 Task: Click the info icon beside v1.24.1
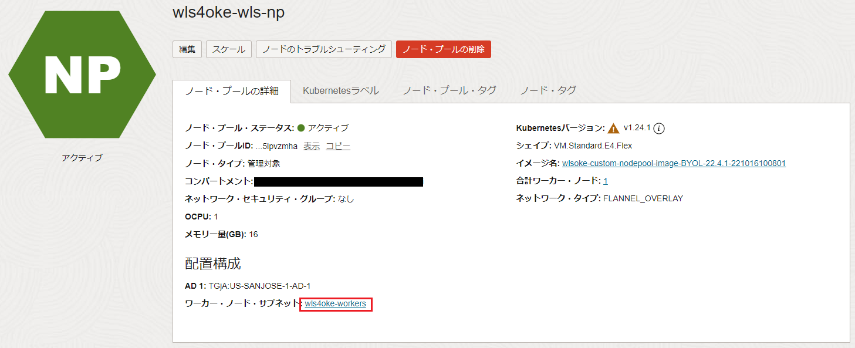[x=659, y=128]
